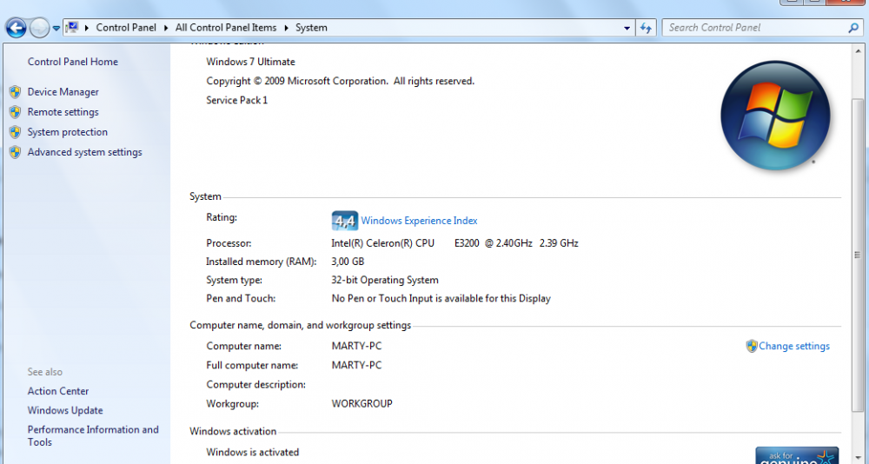The height and width of the screenshot is (464, 869).
Task: Expand arrow before Control Panel breadcrumb
Action: (87, 28)
